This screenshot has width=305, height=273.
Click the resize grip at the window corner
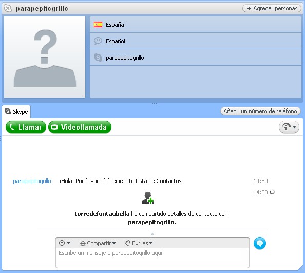(x=301, y=269)
